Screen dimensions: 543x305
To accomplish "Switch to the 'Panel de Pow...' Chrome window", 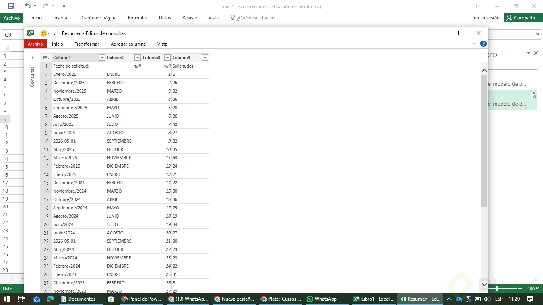I will (x=142, y=299).
